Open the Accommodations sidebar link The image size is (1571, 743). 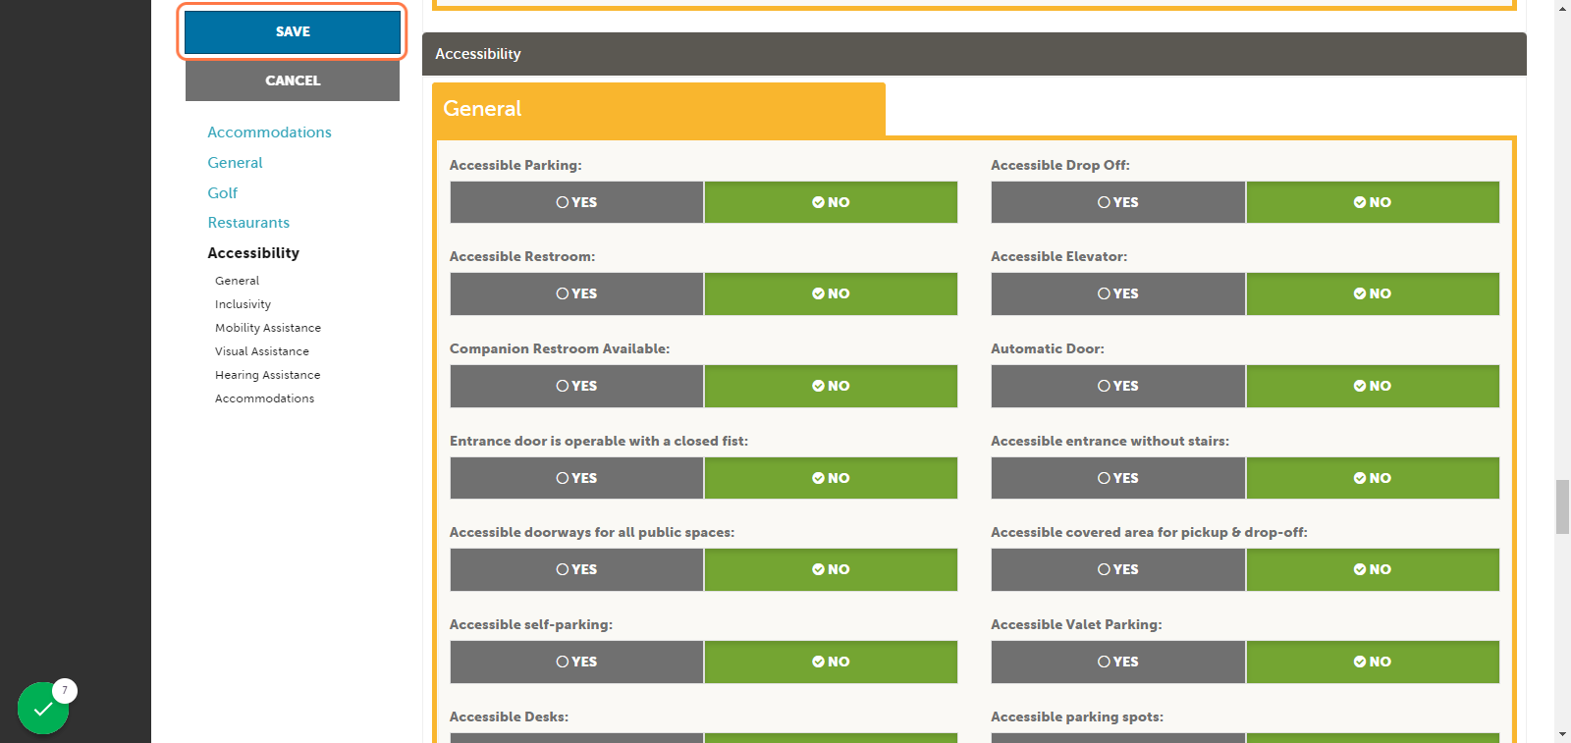click(269, 133)
